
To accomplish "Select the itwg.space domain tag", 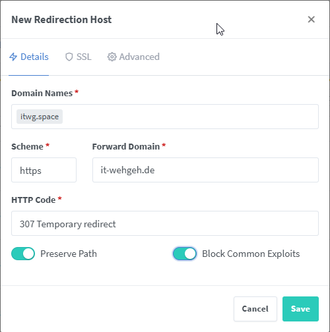I will (x=40, y=117).
